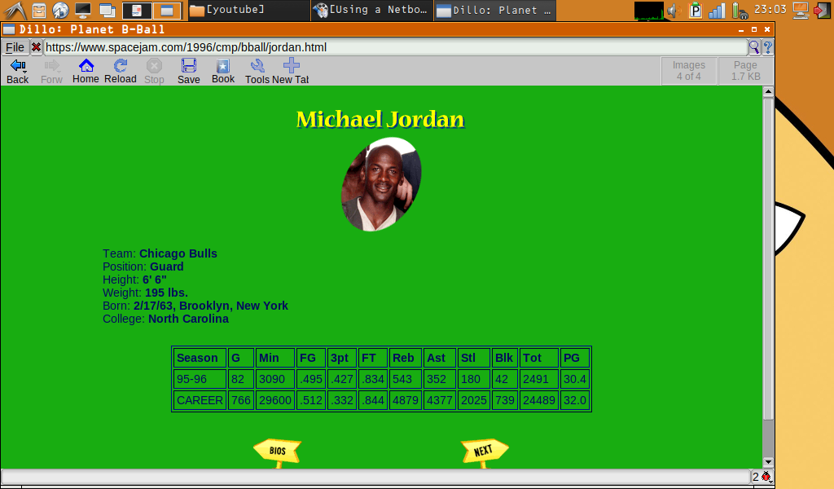Open the Book bookmarks icon
834x489 pixels.
[222, 71]
